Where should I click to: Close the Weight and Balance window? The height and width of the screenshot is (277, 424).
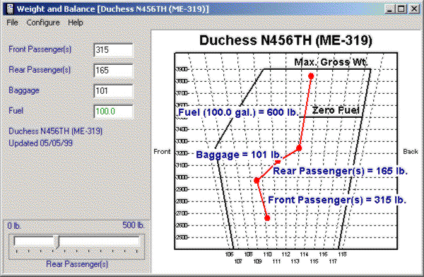(414, 9)
